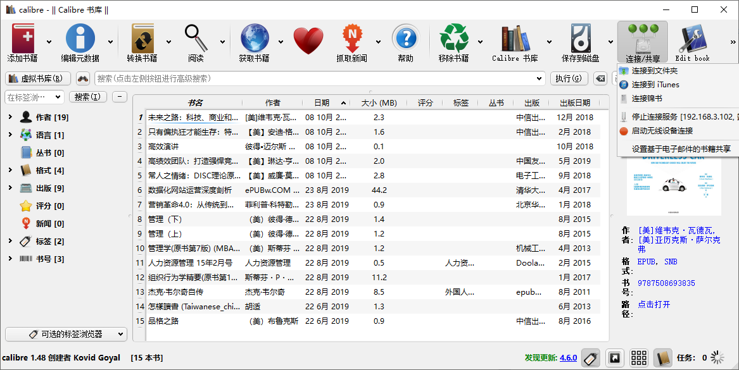Expand the 出版 [9] tree node

pyautogui.click(x=10, y=188)
